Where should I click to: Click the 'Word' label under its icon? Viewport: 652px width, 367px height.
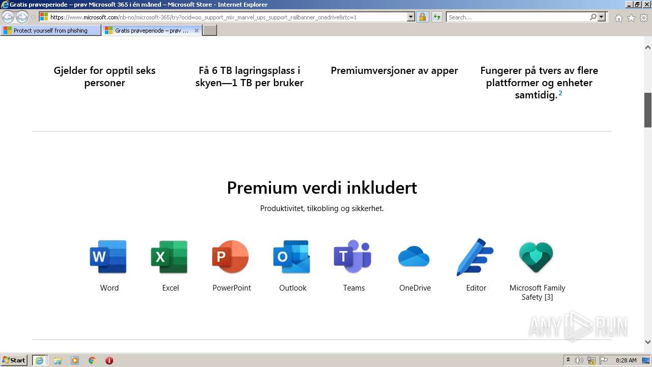point(110,288)
